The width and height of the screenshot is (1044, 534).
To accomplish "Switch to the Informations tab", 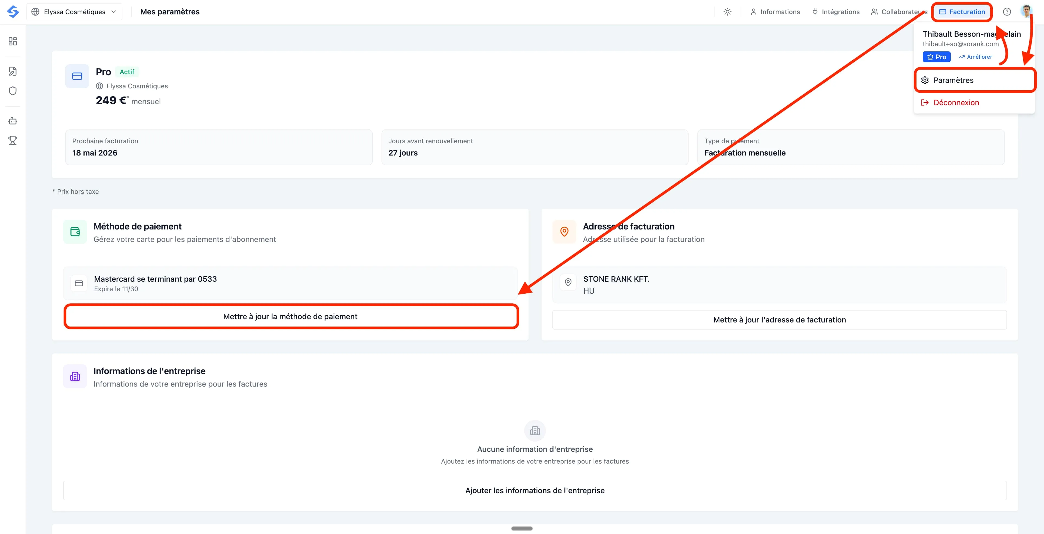I will click(x=775, y=12).
